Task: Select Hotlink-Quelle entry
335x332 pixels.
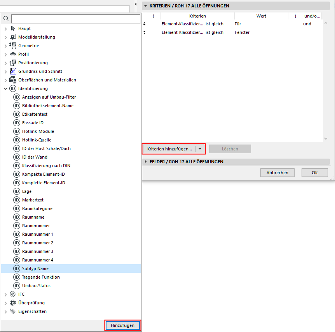Action: tap(37, 140)
